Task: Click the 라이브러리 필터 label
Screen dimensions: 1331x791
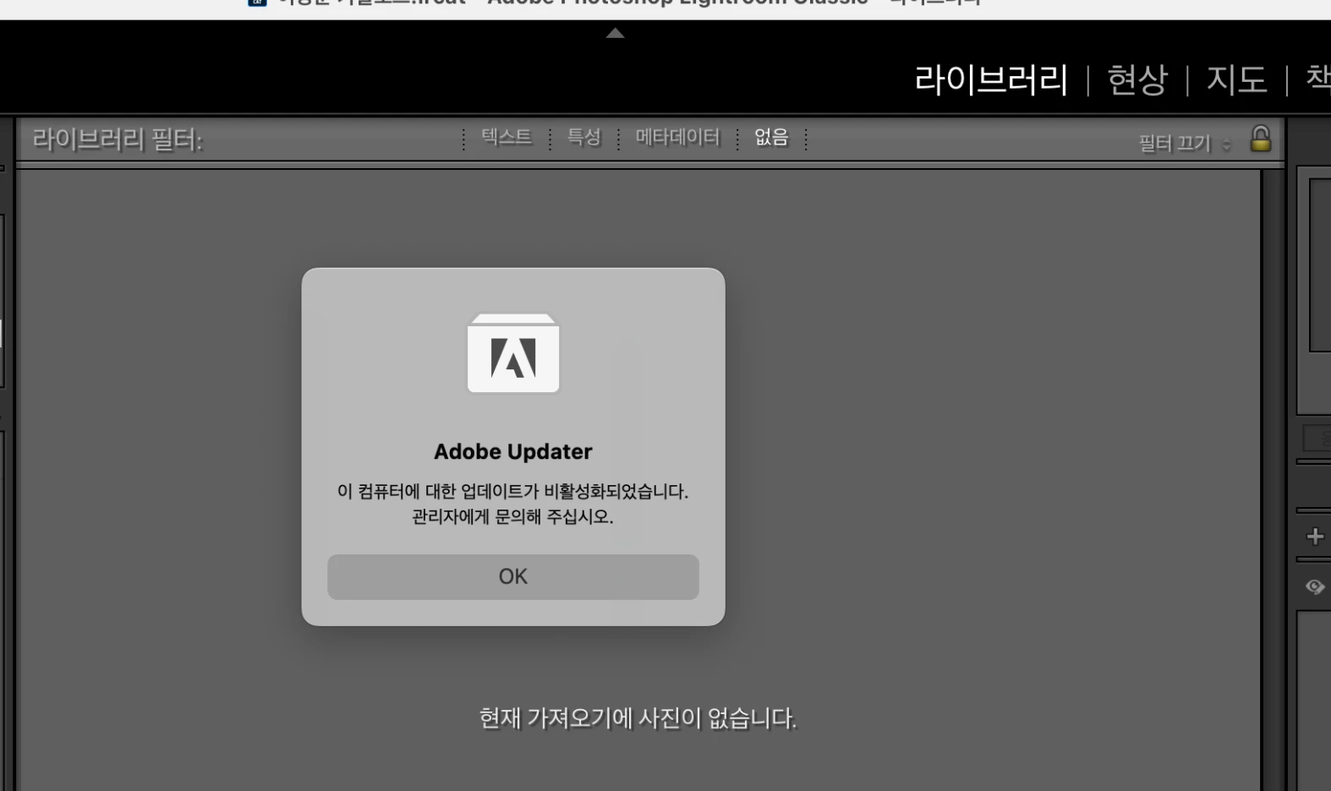Action: [x=118, y=139]
